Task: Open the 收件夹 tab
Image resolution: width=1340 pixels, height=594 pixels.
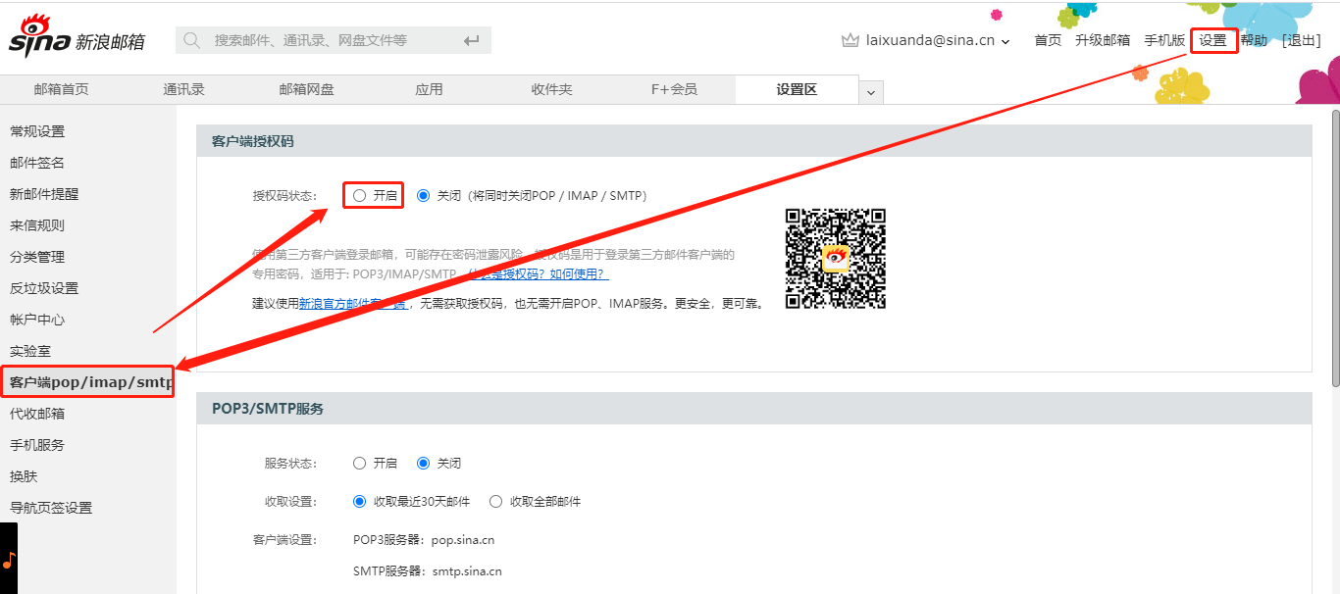Action: point(551,89)
